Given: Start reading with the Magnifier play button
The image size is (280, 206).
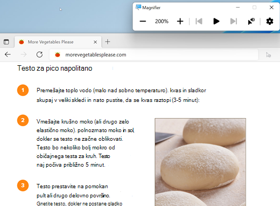Looking at the screenshot, I should click(x=216, y=22).
